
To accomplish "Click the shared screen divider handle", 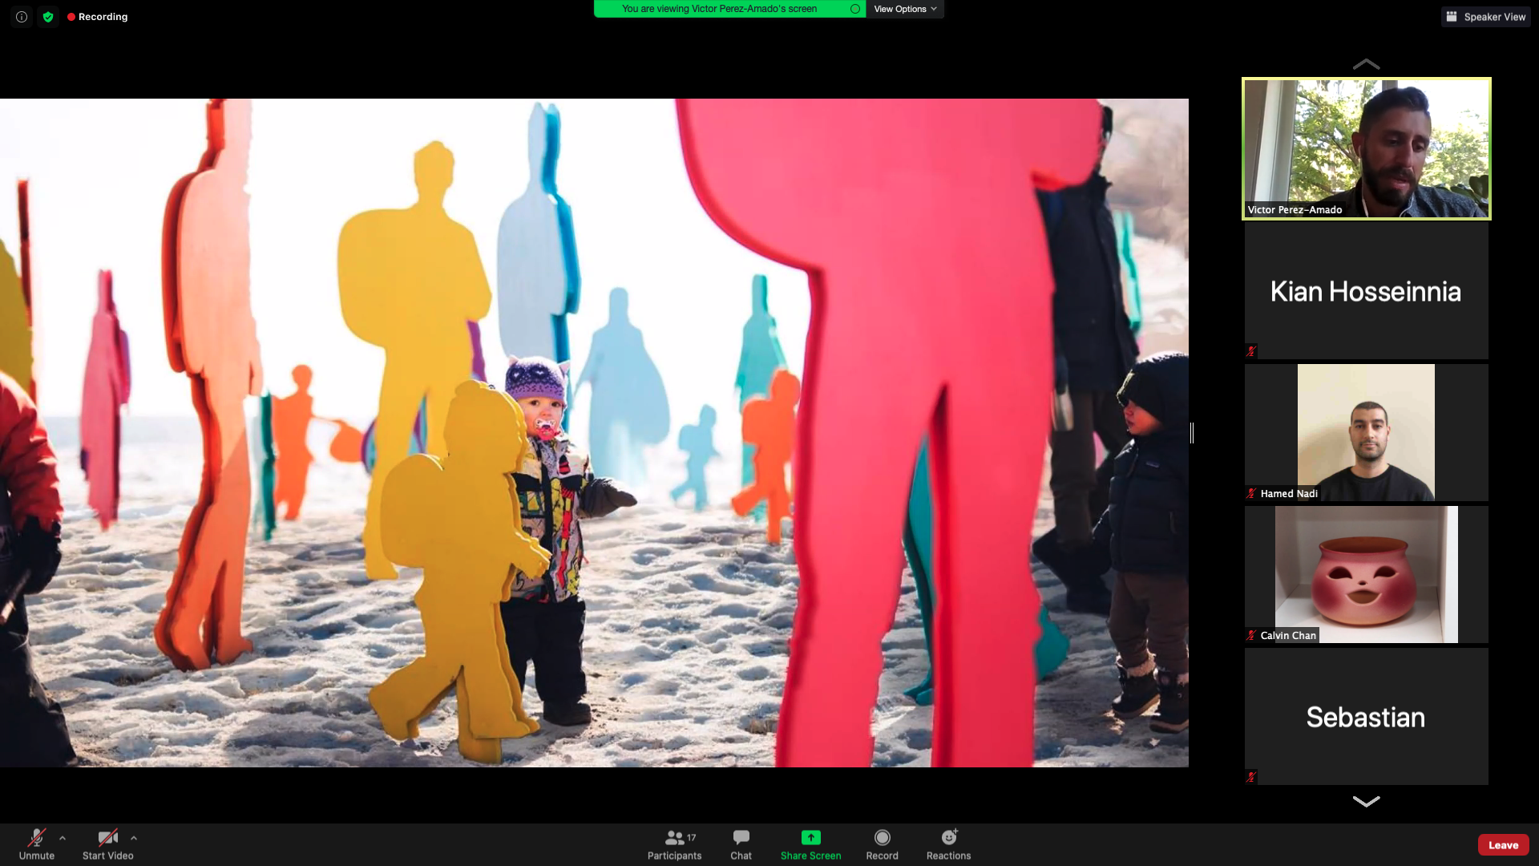I will coord(1192,433).
